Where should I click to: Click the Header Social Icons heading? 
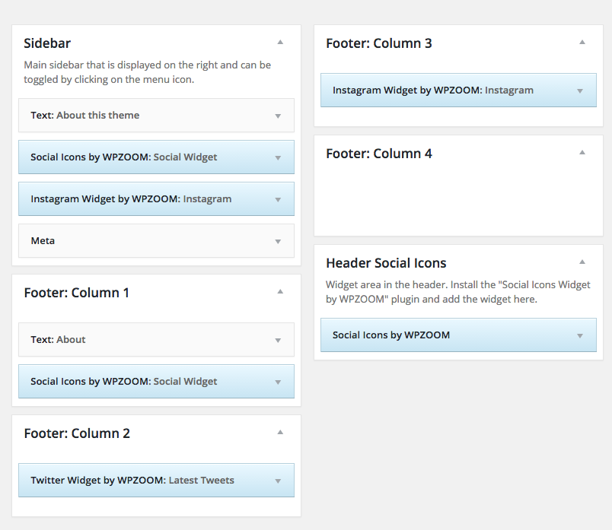point(386,263)
